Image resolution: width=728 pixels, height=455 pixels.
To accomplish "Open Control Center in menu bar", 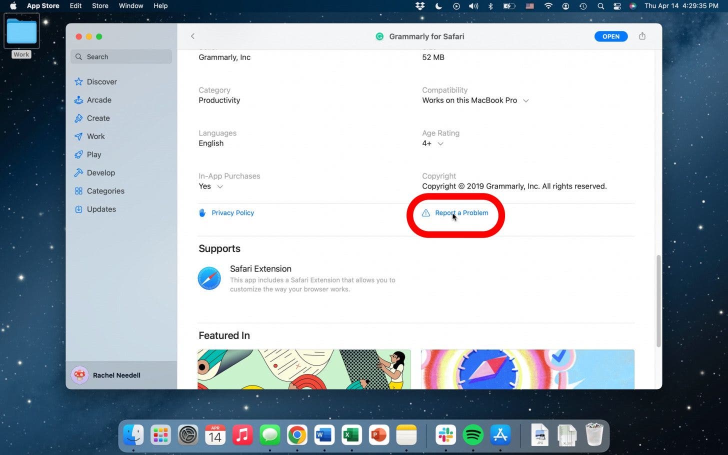I will [x=617, y=6].
